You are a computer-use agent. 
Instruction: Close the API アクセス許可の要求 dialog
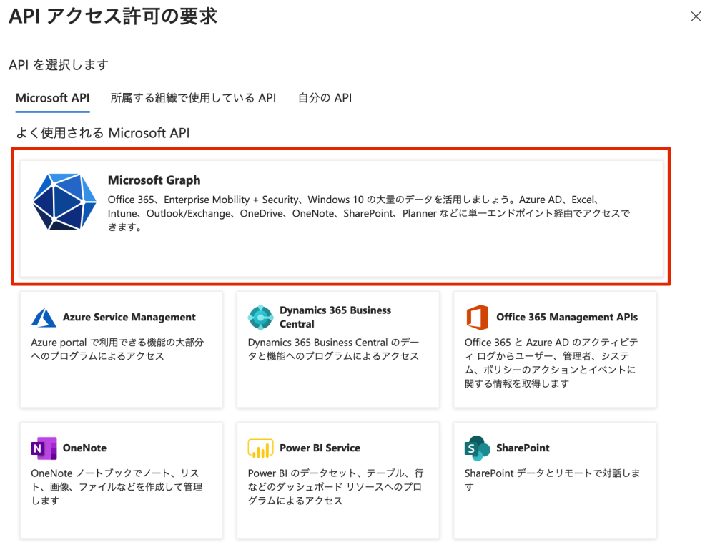696,16
